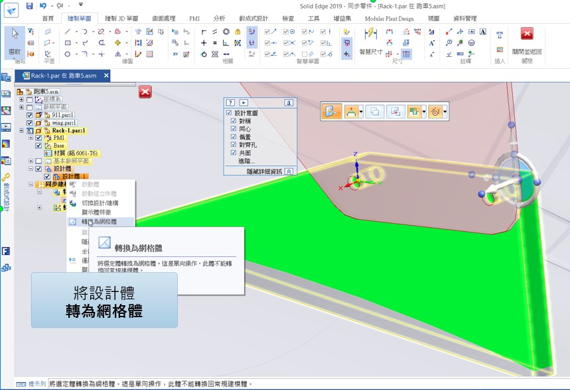Click the parallel relation icon
This screenshot has width=570, height=390.
coord(215,32)
